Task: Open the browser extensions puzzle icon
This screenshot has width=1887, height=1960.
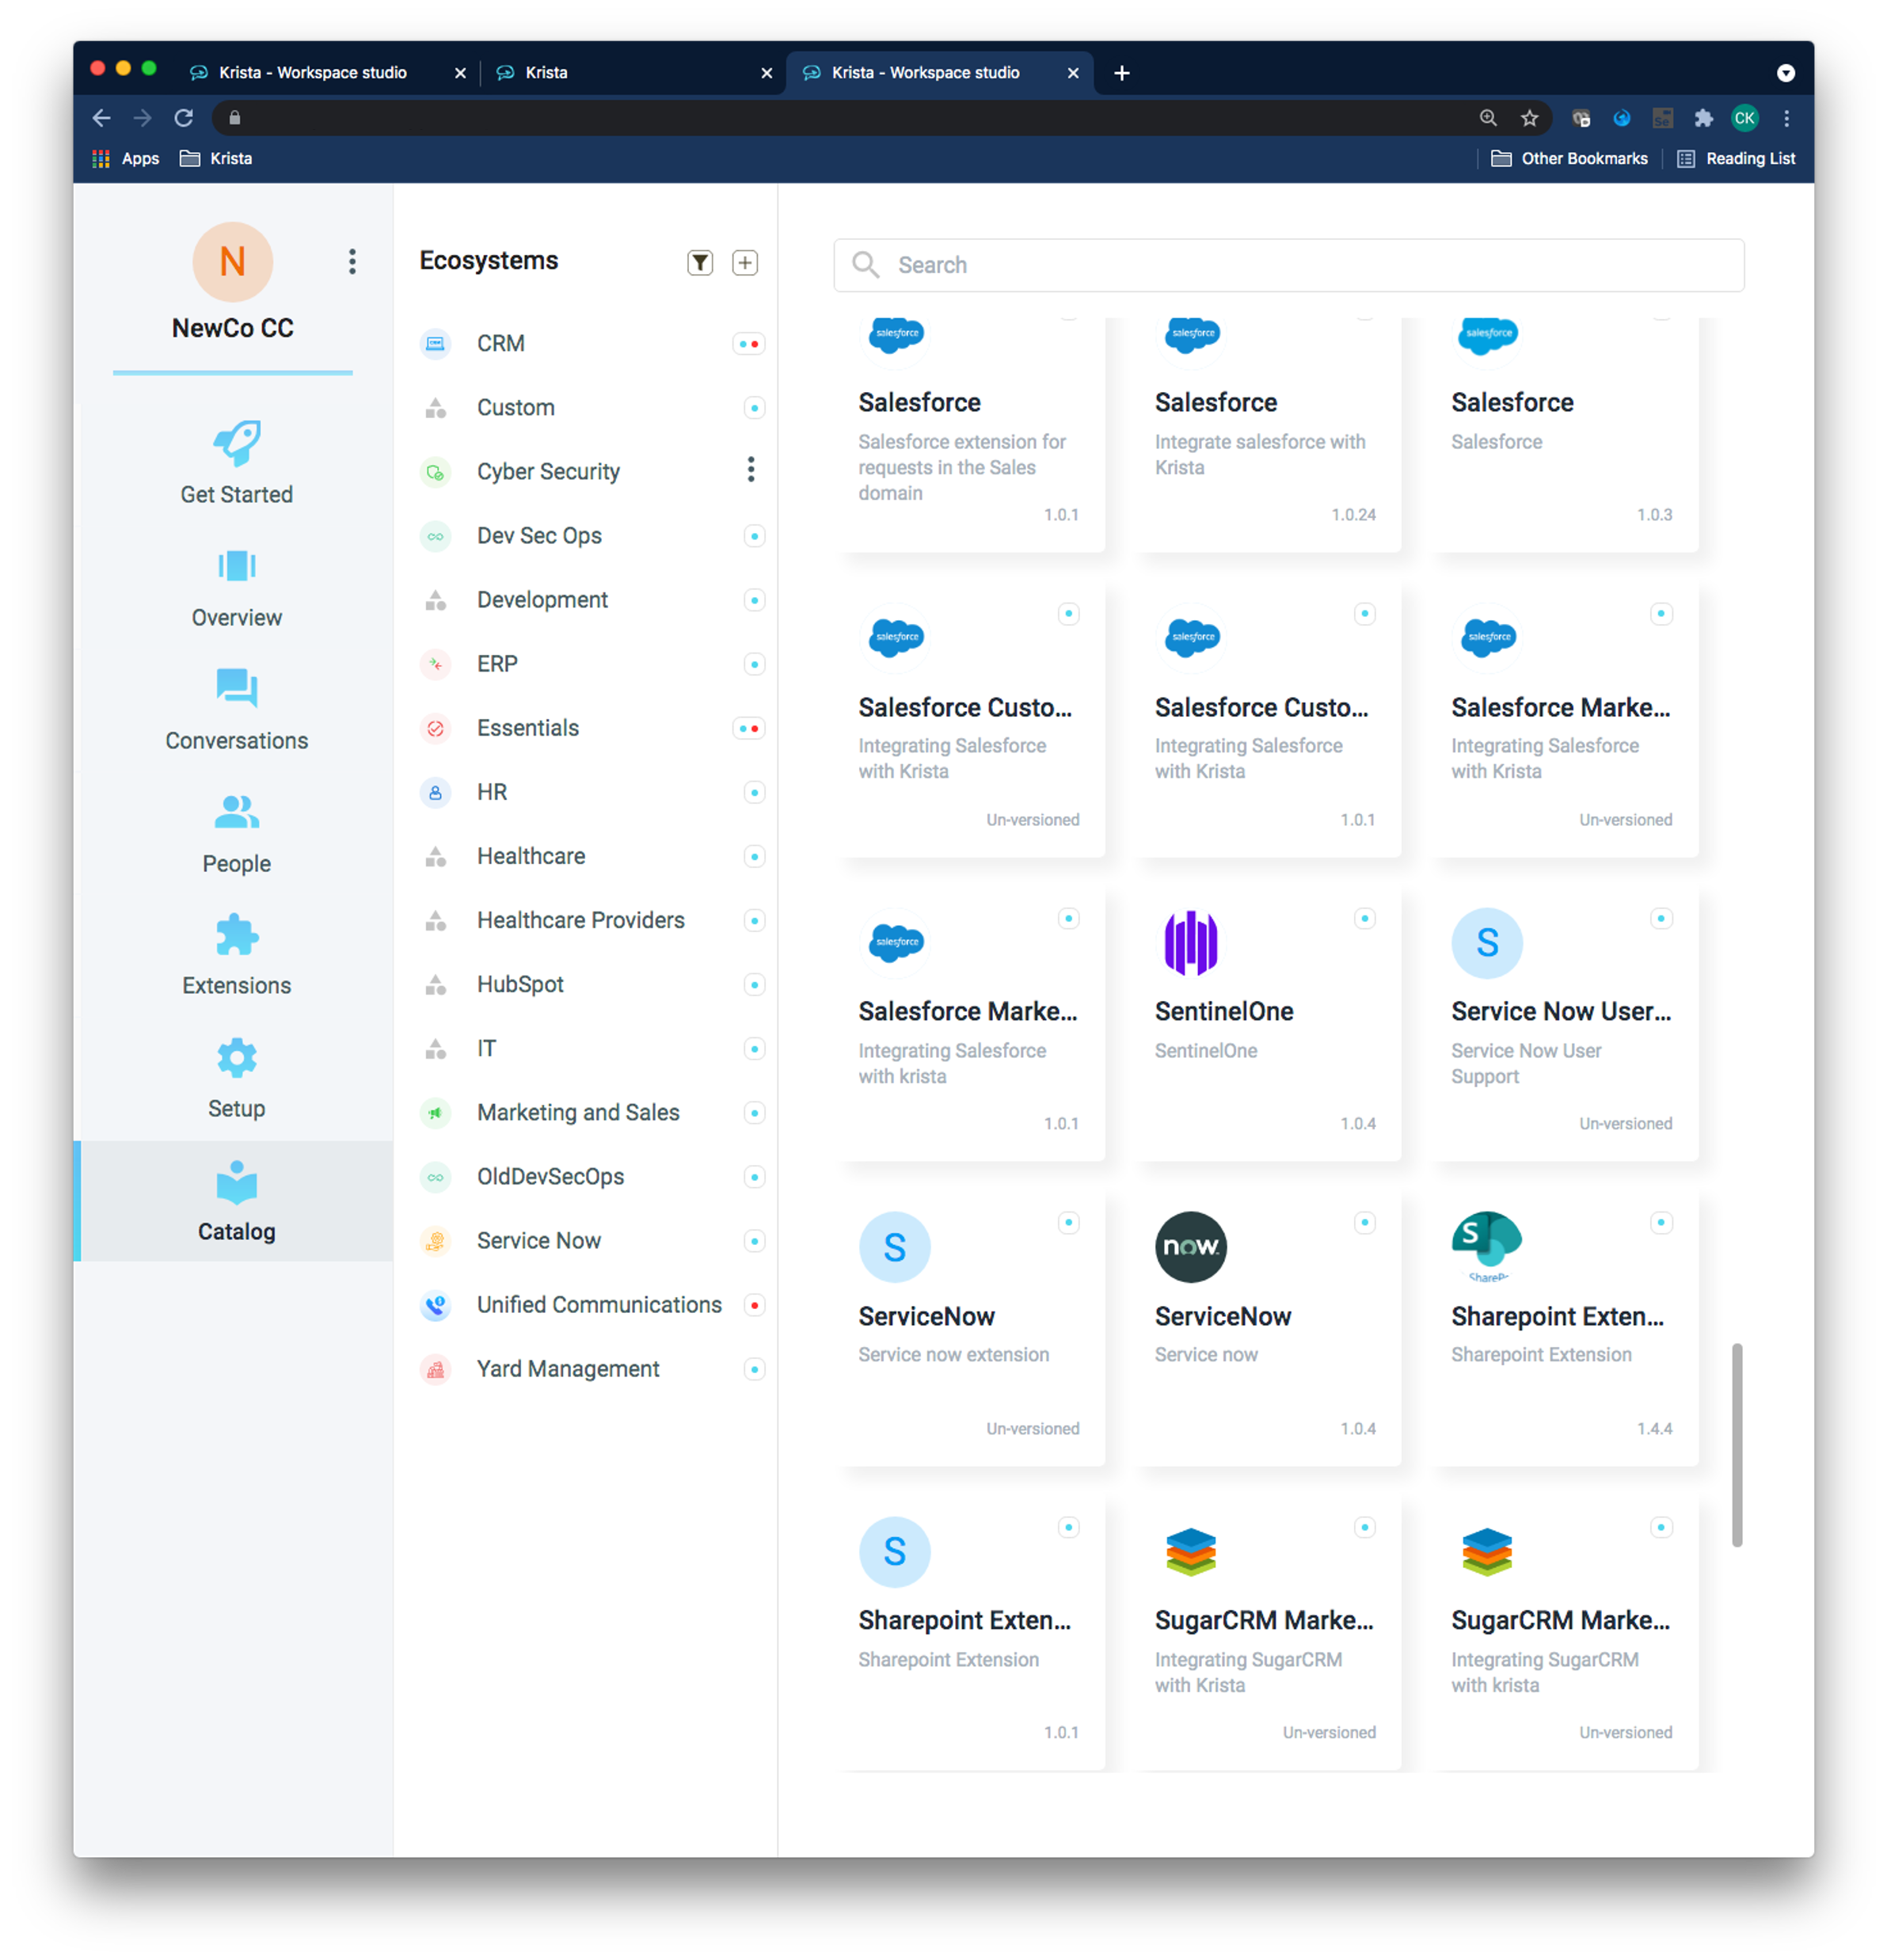Action: 1703,118
